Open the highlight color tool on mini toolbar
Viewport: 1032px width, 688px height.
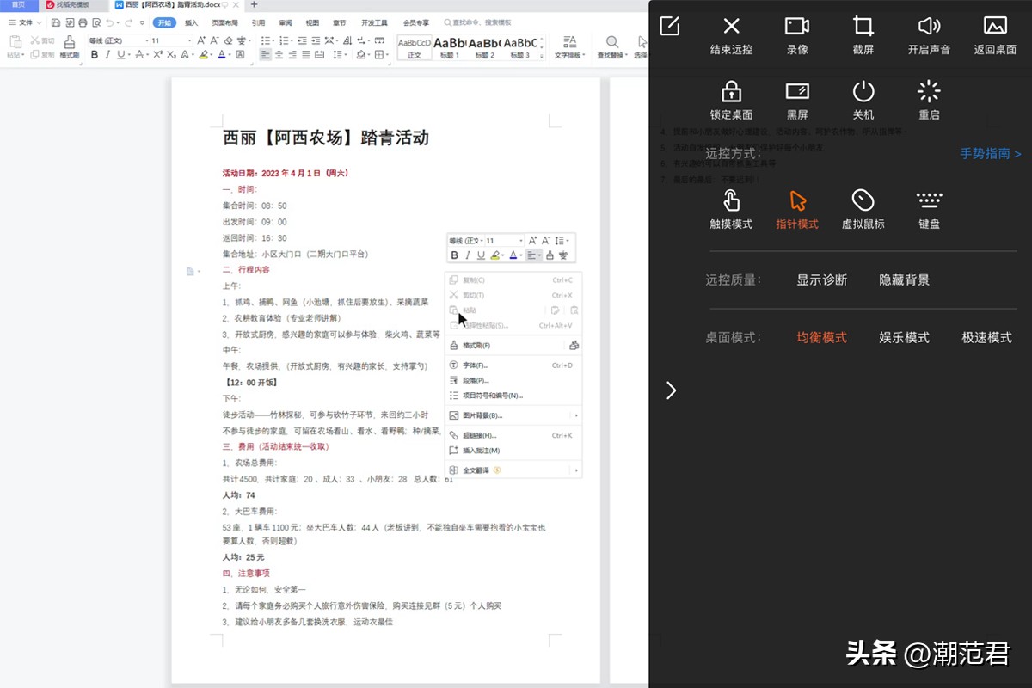496,255
